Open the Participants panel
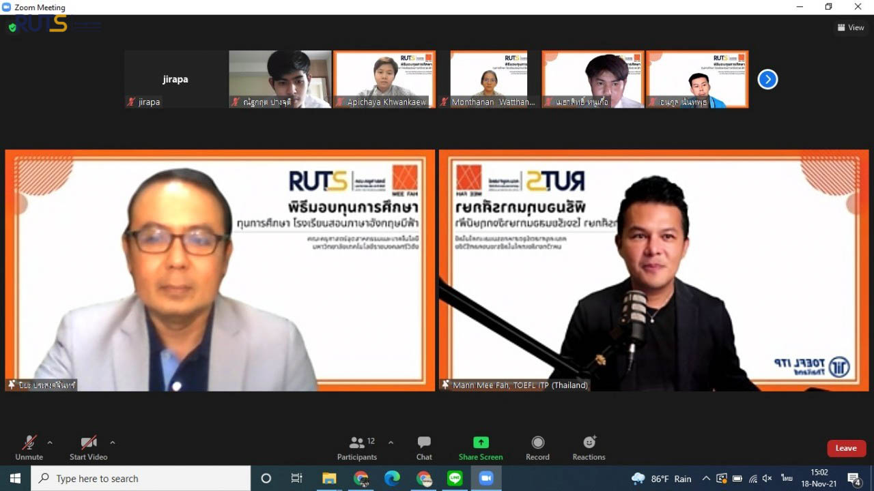This screenshot has height=491, width=874. click(357, 448)
